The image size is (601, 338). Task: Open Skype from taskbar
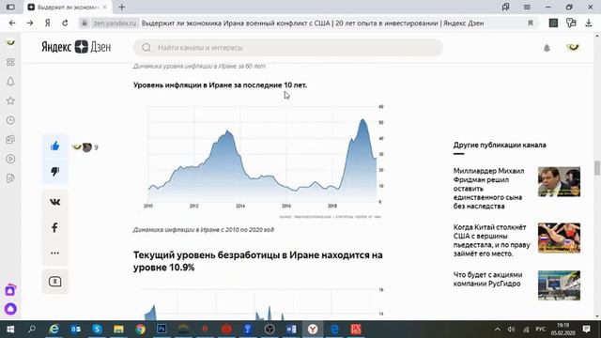[x=97, y=330]
